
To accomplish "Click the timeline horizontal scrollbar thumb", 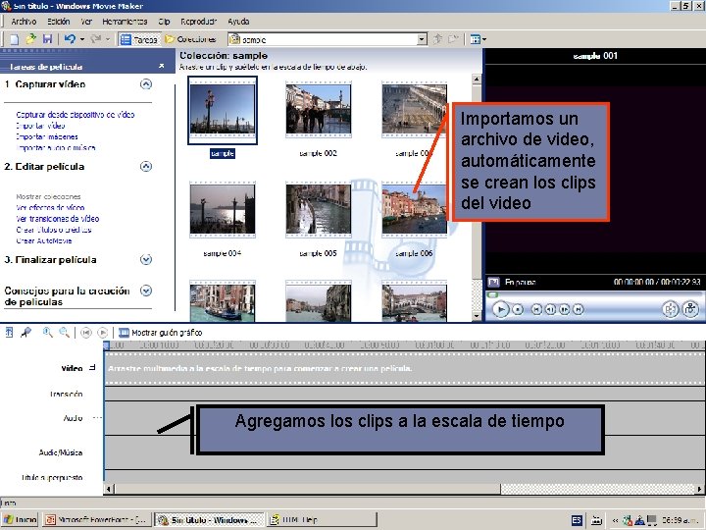I will [308, 489].
